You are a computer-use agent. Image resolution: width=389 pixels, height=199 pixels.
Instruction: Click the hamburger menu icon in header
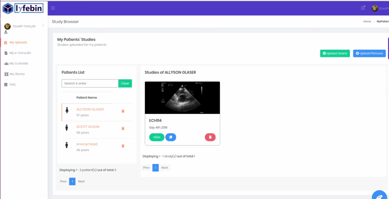tap(53, 8)
